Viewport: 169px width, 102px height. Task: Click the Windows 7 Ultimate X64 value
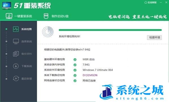(98, 70)
